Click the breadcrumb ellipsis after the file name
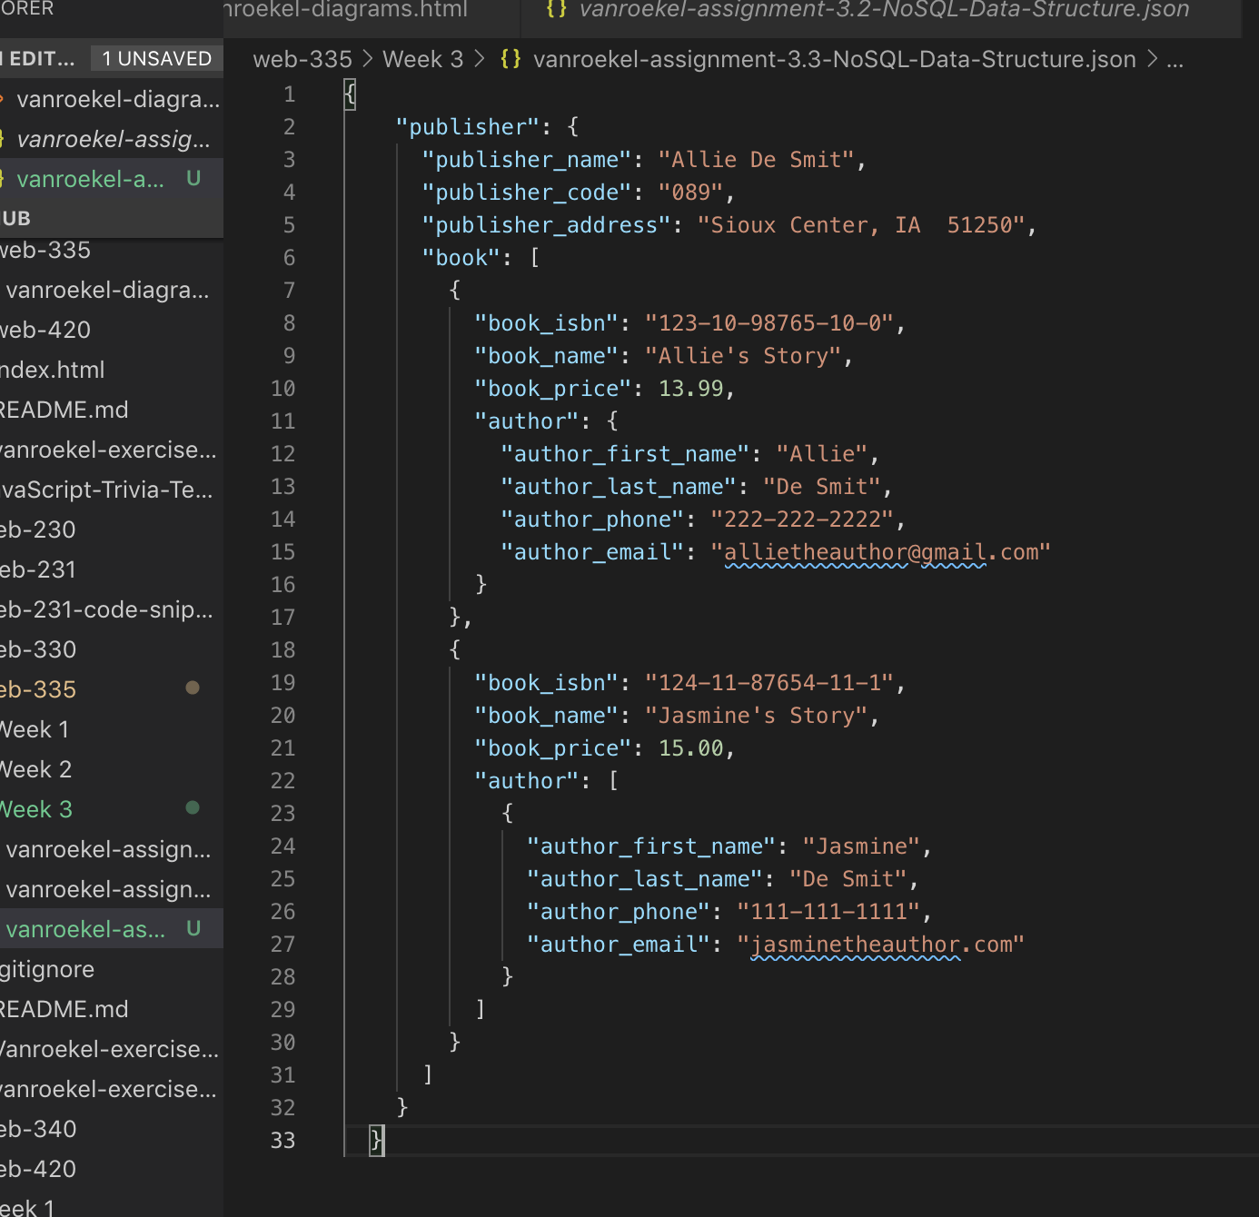Image resolution: width=1259 pixels, height=1217 pixels. 1175,60
